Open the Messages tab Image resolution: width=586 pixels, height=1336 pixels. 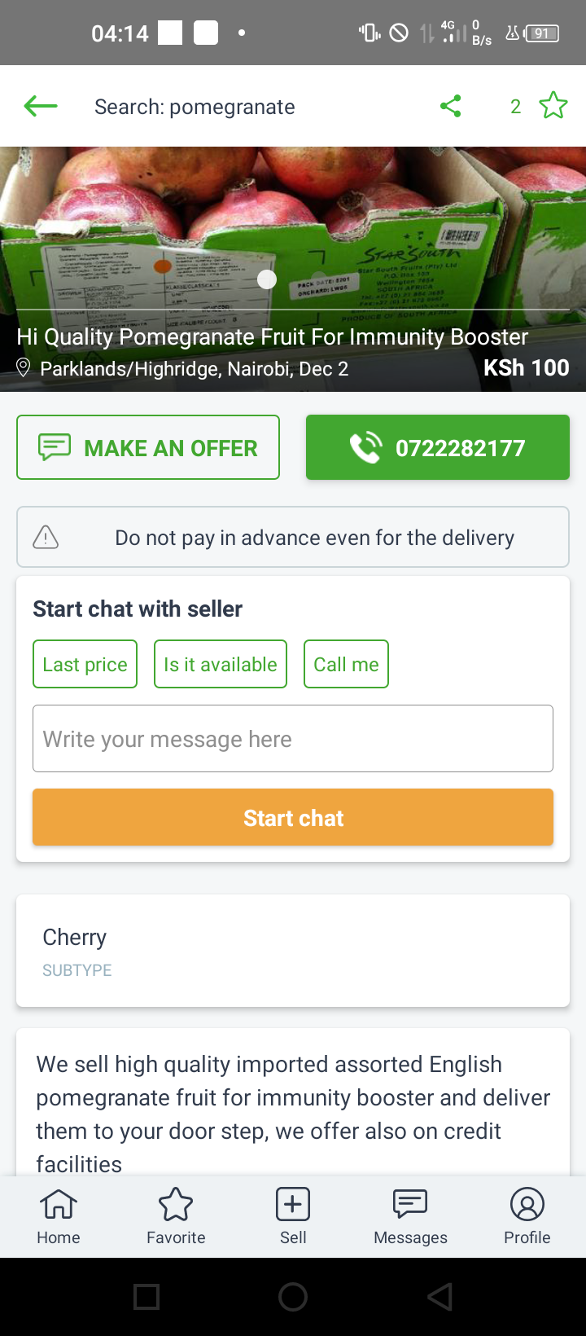click(x=410, y=1216)
